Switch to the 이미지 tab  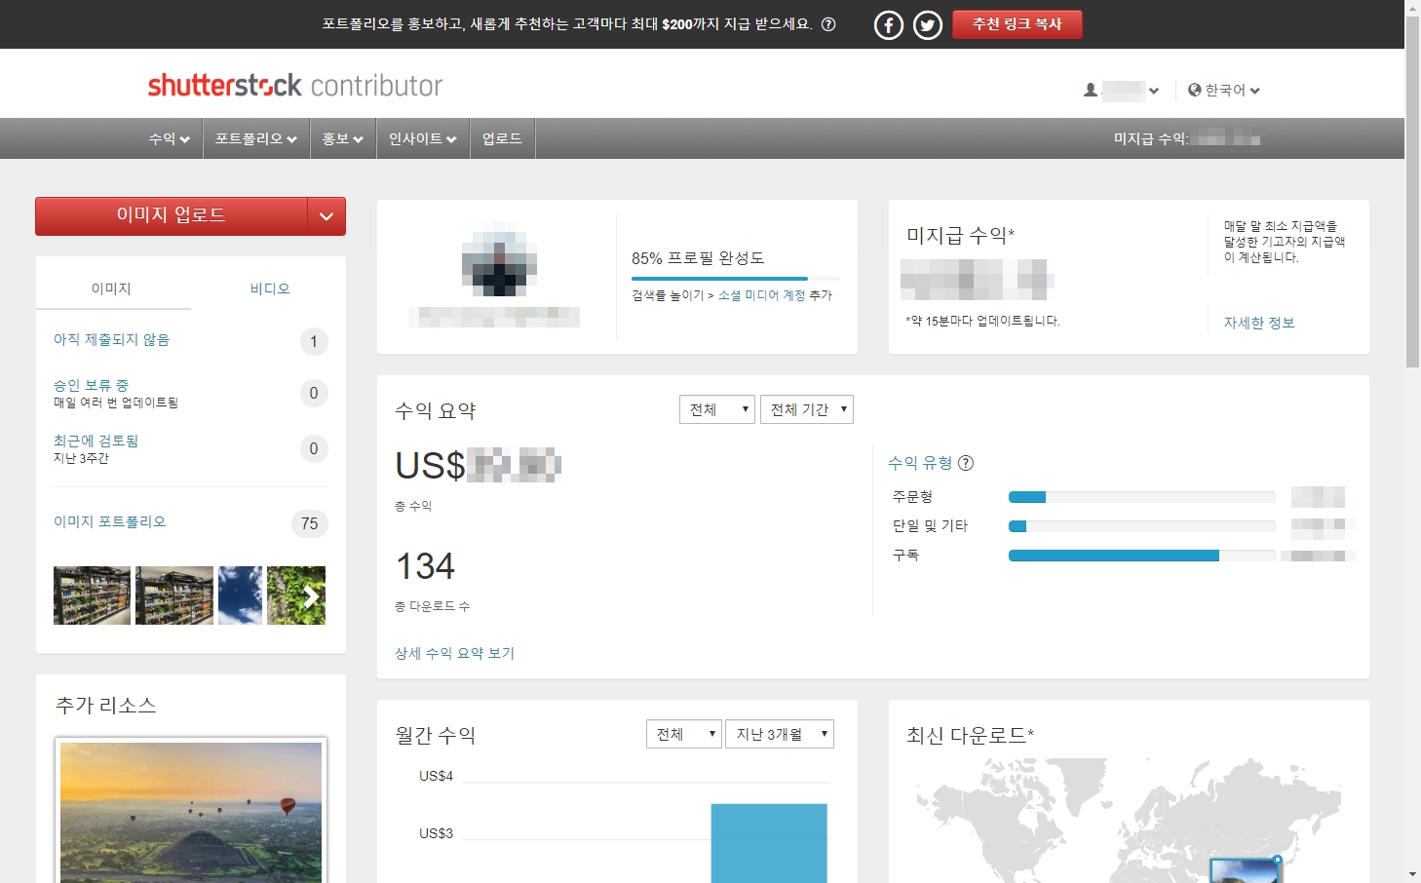[x=111, y=288]
